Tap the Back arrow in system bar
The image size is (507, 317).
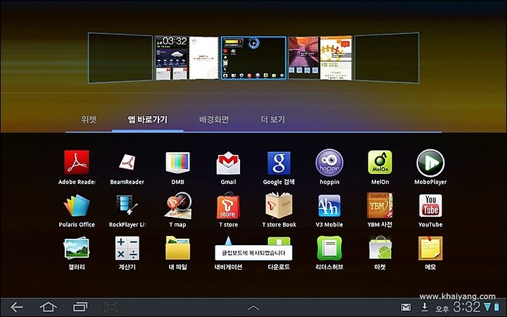tap(17, 306)
